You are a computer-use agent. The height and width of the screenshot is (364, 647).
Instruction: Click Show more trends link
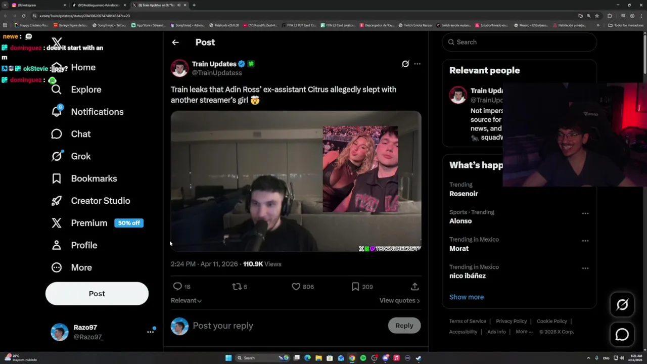[x=467, y=297]
